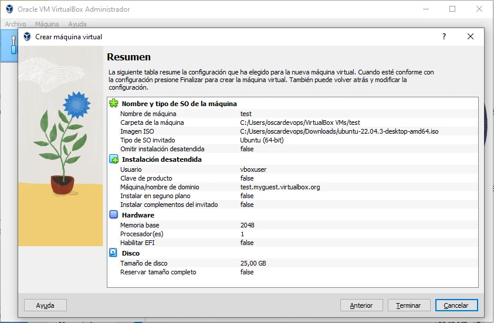Select the Hardware section header
The height and width of the screenshot is (323, 494).
coord(138,215)
